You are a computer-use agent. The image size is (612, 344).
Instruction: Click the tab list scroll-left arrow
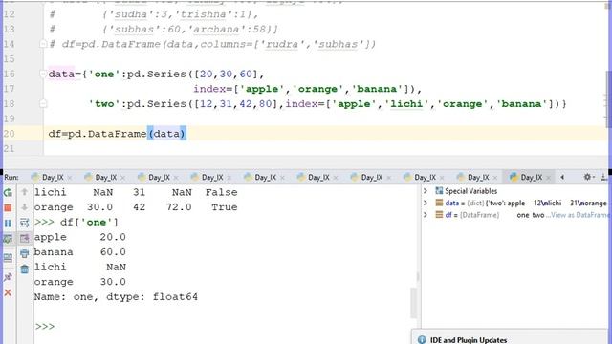[x=562, y=177]
